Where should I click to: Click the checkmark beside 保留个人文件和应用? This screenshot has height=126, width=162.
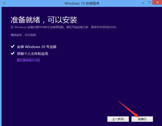pos(12,54)
